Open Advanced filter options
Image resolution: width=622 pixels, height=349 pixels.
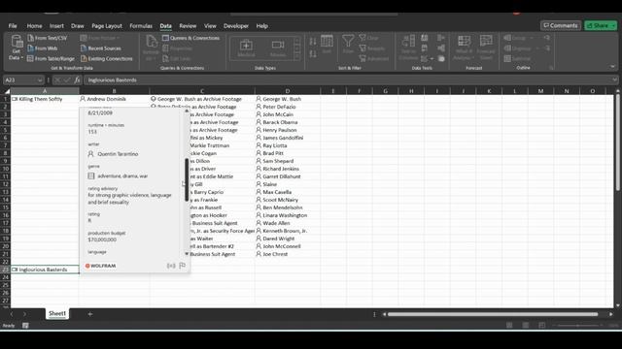(x=373, y=58)
